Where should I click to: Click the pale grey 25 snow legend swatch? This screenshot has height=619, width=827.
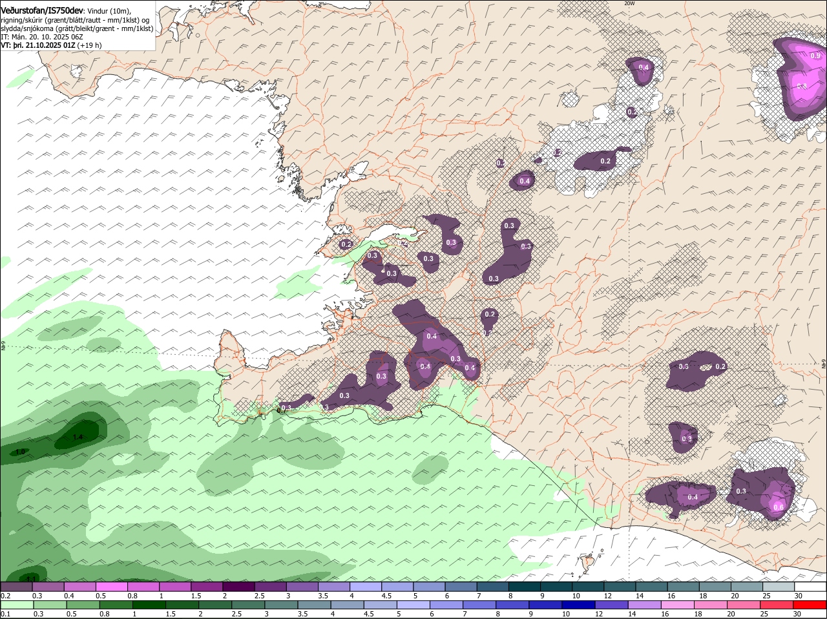tap(779, 587)
